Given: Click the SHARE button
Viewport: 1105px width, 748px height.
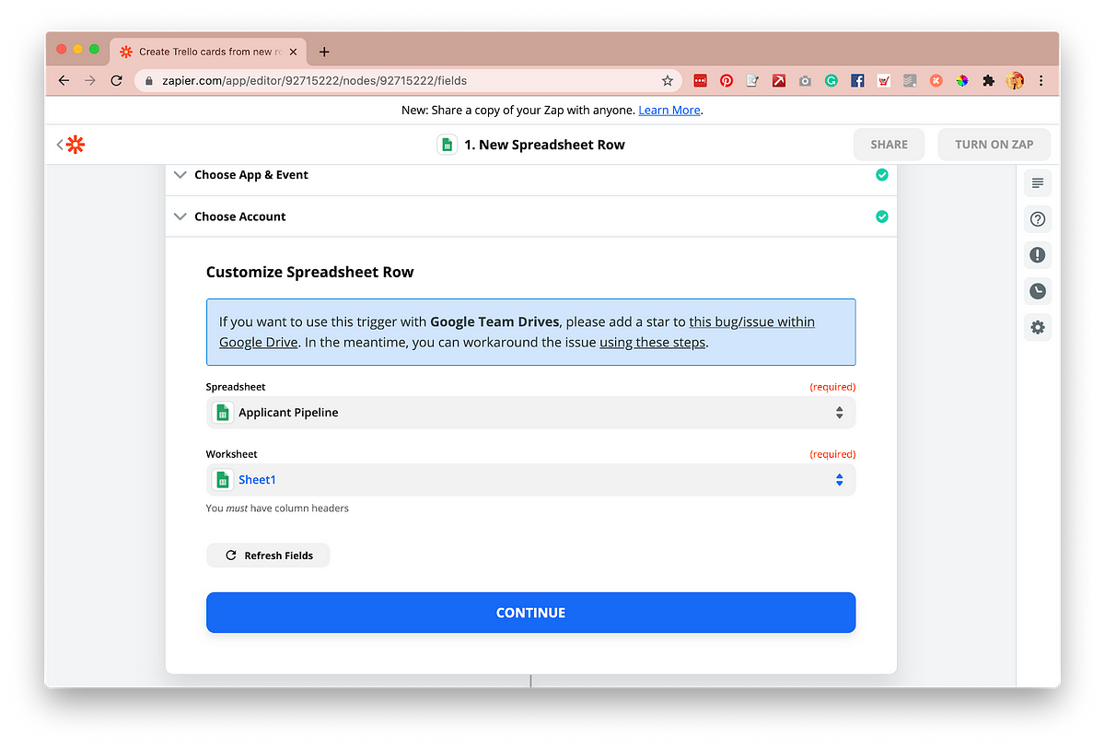Looking at the screenshot, I should coord(889,145).
